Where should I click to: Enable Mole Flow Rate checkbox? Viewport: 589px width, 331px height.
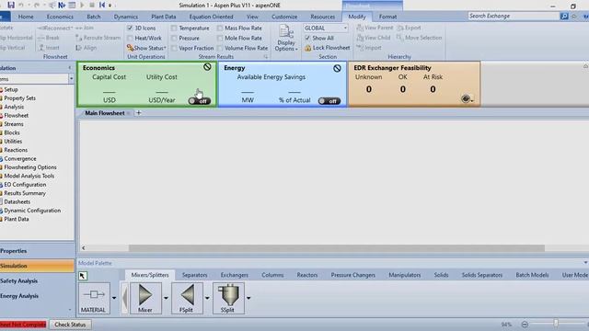[x=220, y=39]
